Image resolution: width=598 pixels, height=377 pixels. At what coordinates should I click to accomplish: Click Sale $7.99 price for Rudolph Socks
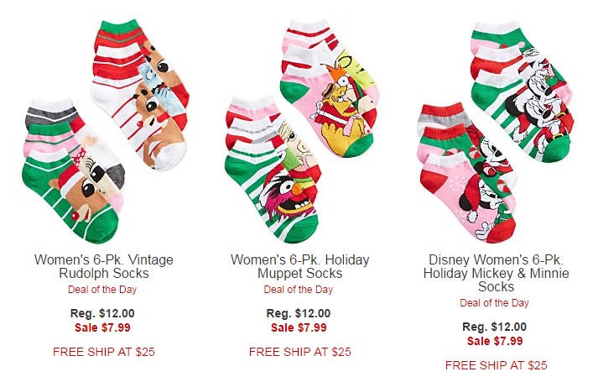(x=102, y=327)
